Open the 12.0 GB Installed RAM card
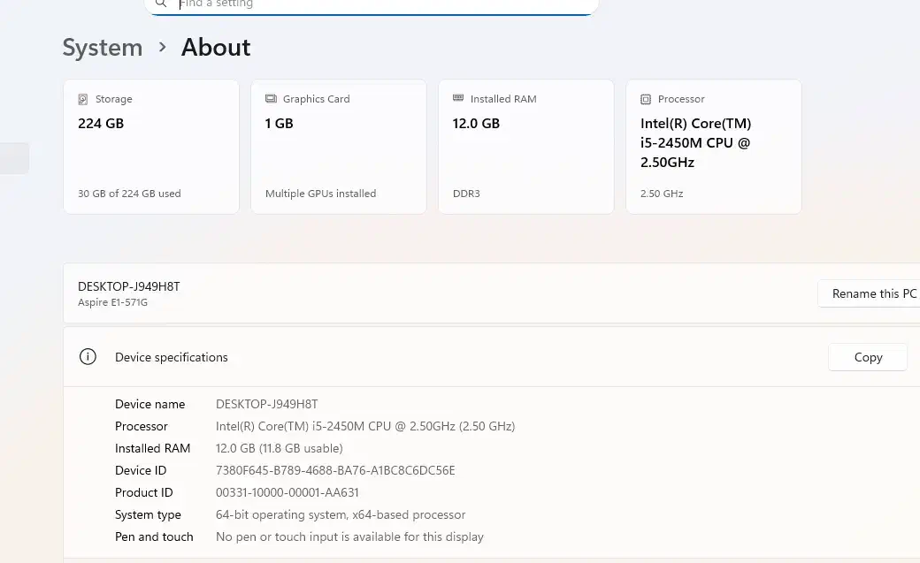 point(526,147)
